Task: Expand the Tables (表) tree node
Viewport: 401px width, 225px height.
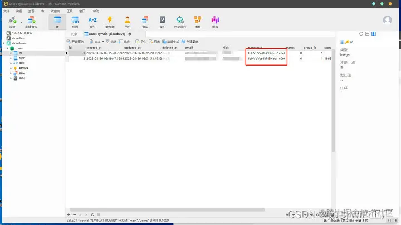Action: pyautogui.click(x=11, y=53)
